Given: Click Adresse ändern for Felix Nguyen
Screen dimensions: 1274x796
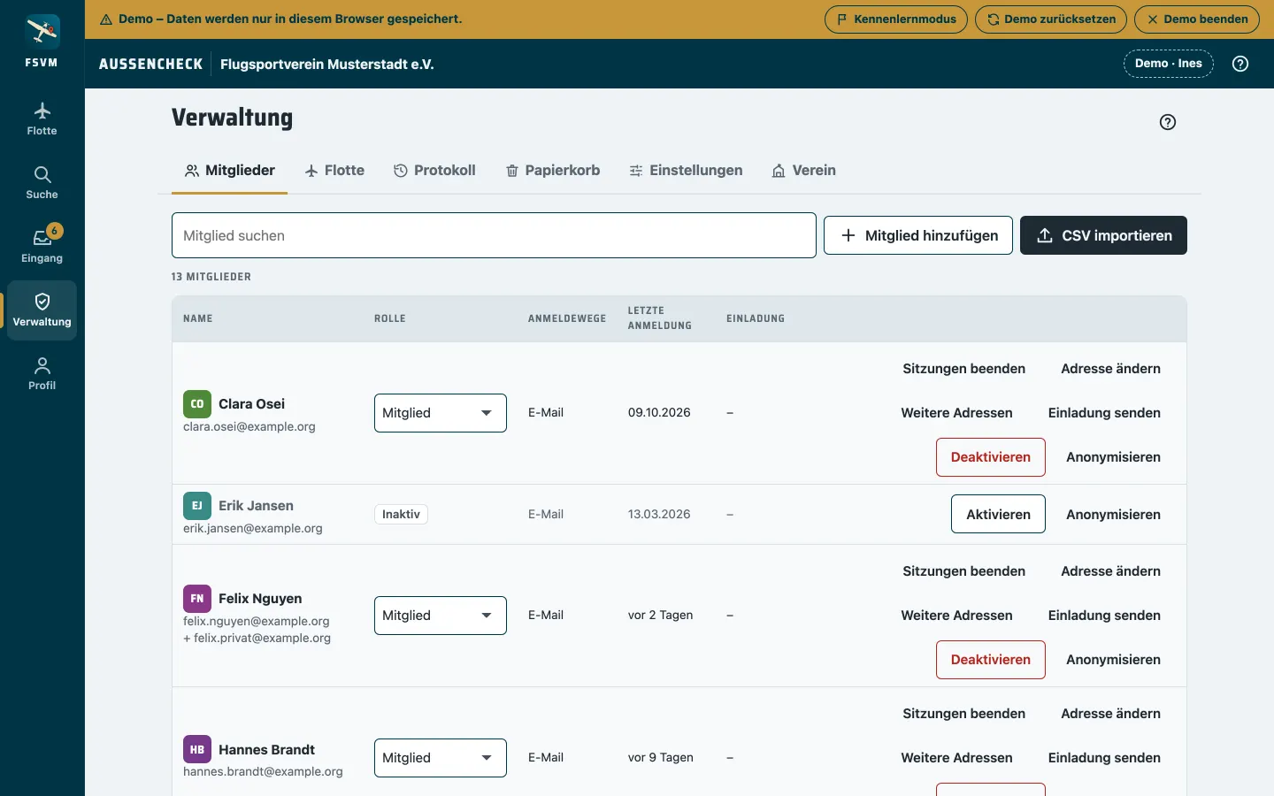Looking at the screenshot, I should (x=1110, y=571).
